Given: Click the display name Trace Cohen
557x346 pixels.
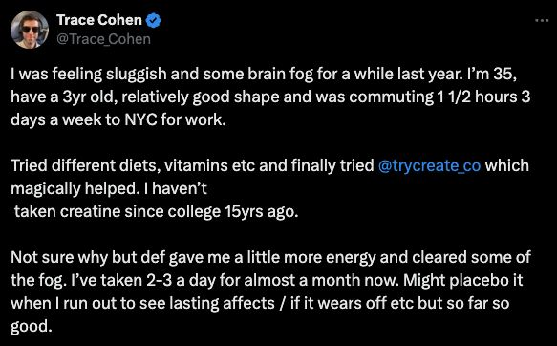Looking at the screenshot, I should pos(99,20).
